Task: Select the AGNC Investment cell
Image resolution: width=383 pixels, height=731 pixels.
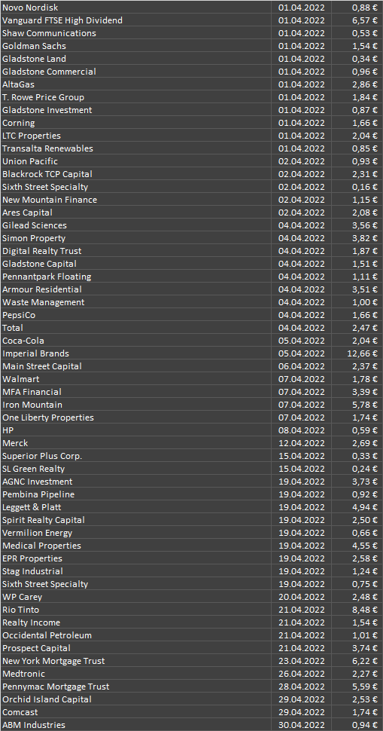Action: click(136, 482)
